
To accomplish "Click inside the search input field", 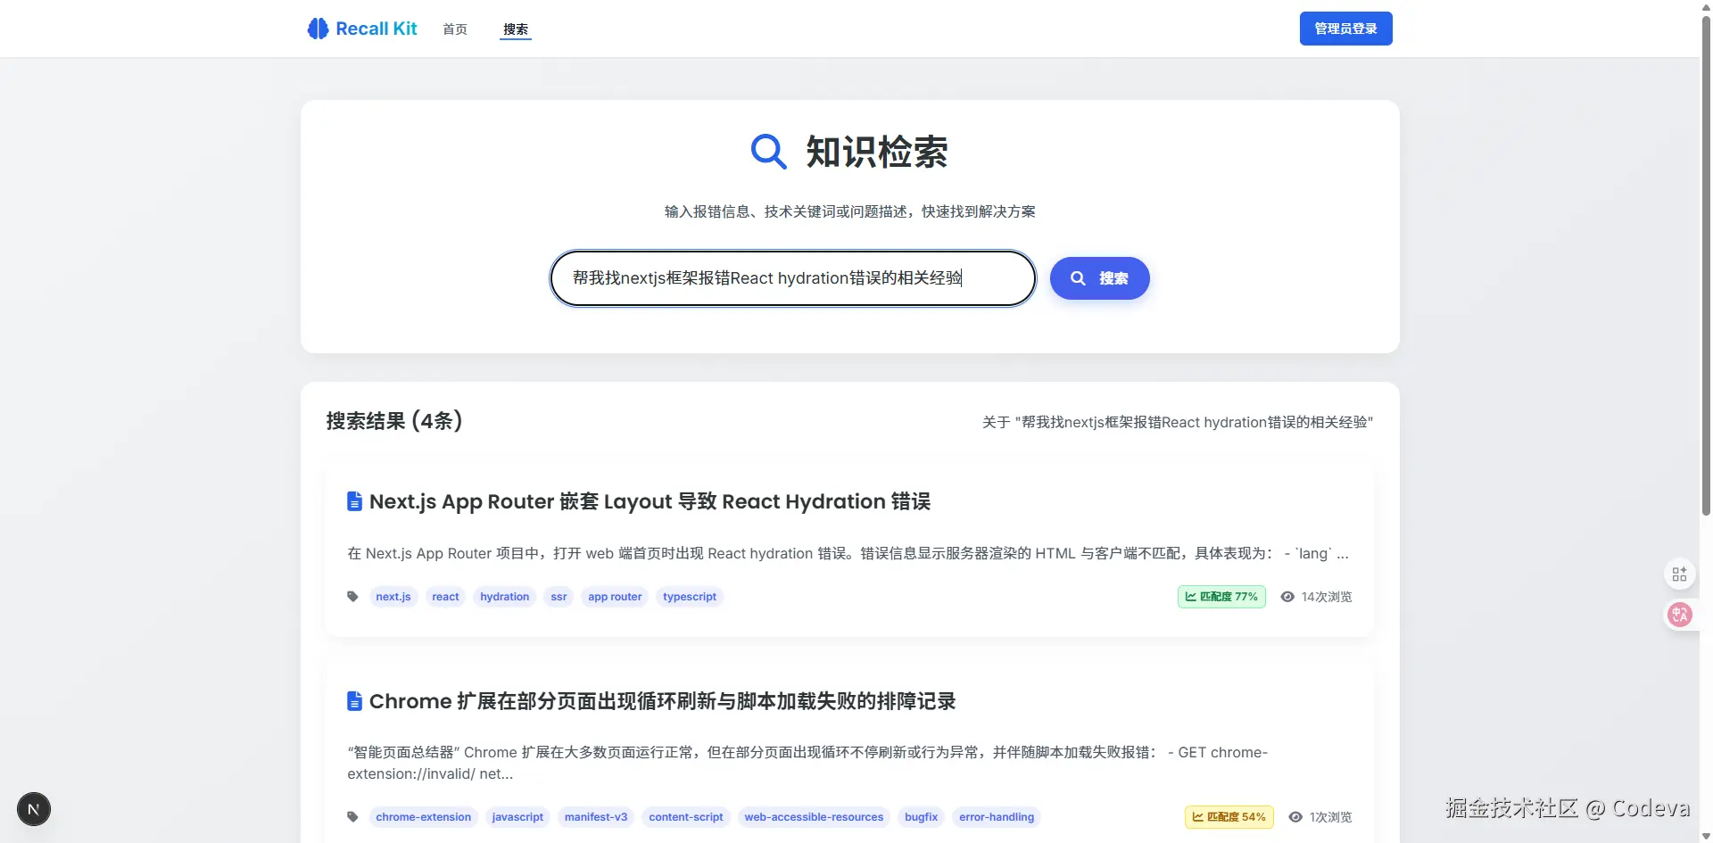I will (x=792, y=277).
